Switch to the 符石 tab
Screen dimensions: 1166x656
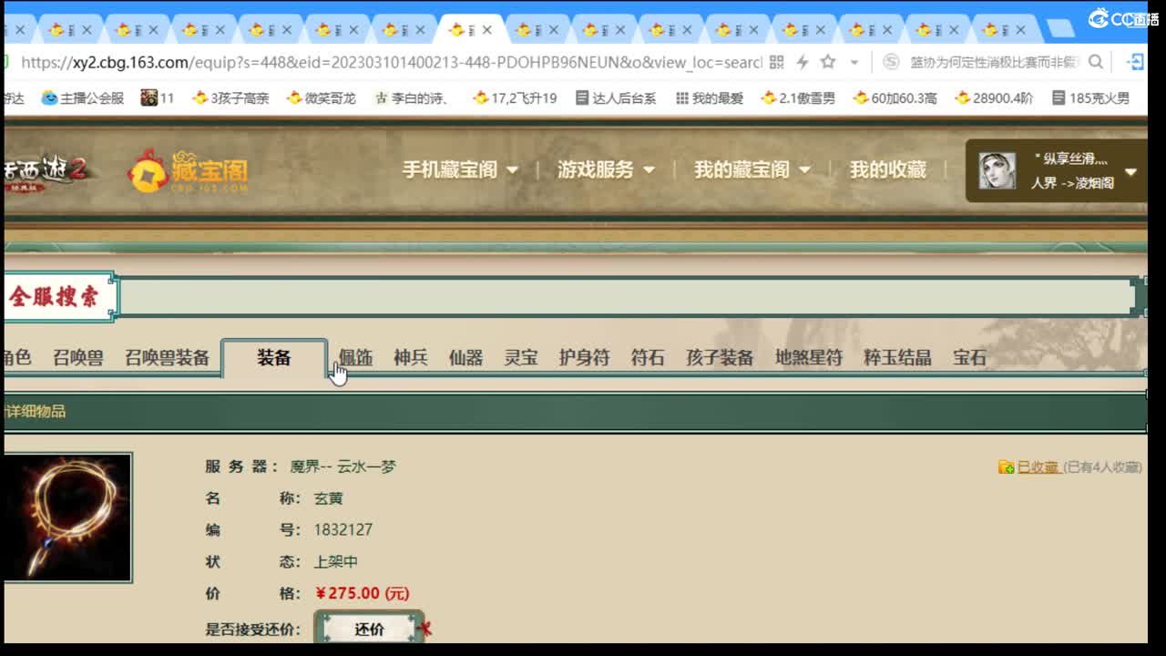[648, 358]
